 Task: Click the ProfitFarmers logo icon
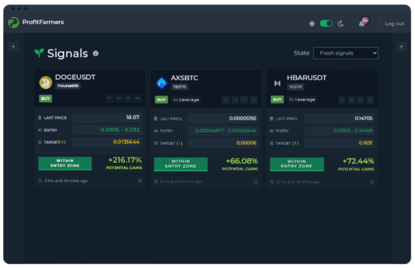[x=13, y=23]
